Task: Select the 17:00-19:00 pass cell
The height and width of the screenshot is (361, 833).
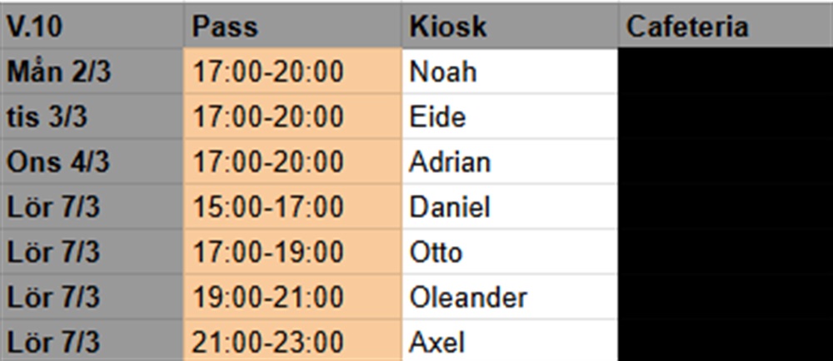Action: (292, 251)
